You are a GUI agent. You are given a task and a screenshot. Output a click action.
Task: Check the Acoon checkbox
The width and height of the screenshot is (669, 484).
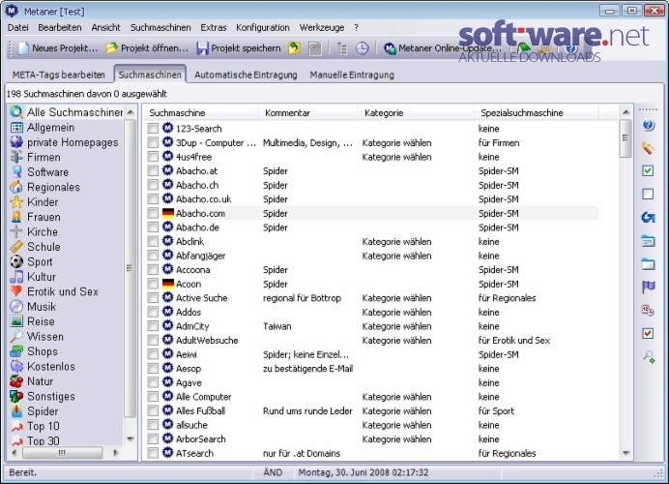click(153, 284)
